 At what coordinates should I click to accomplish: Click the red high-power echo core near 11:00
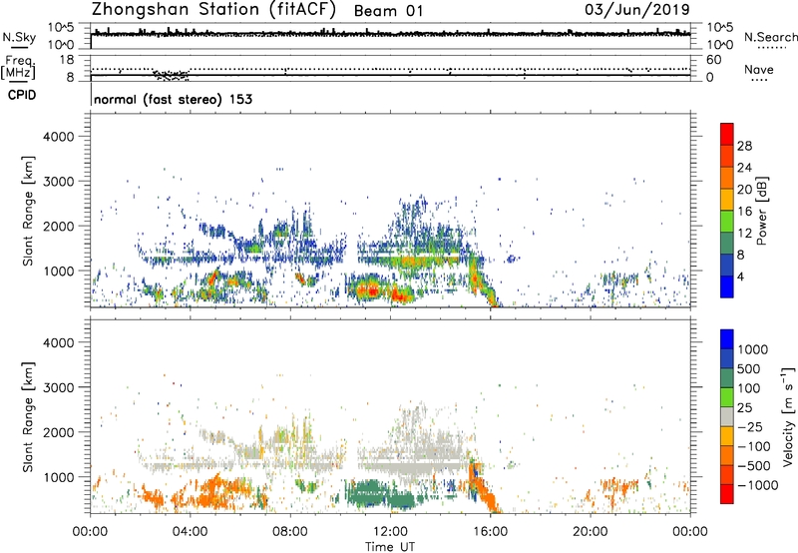point(370,291)
